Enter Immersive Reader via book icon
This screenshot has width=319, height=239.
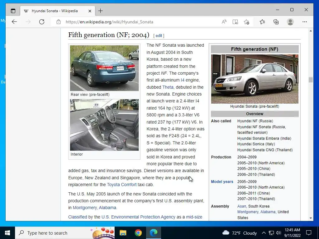pyautogui.click(x=235, y=22)
